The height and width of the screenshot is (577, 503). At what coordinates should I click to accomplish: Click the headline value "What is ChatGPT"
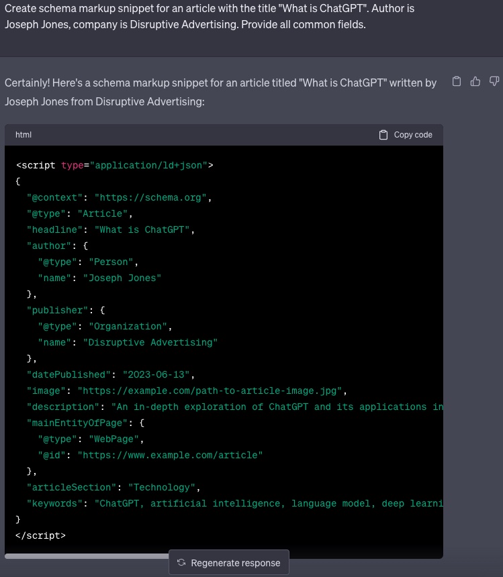coord(144,229)
